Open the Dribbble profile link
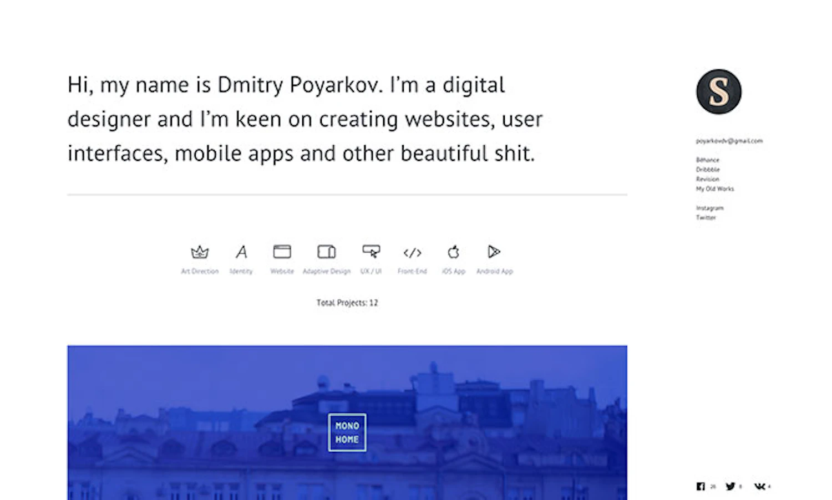The width and height of the screenshot is (832, 500). [x=708, y=169]
